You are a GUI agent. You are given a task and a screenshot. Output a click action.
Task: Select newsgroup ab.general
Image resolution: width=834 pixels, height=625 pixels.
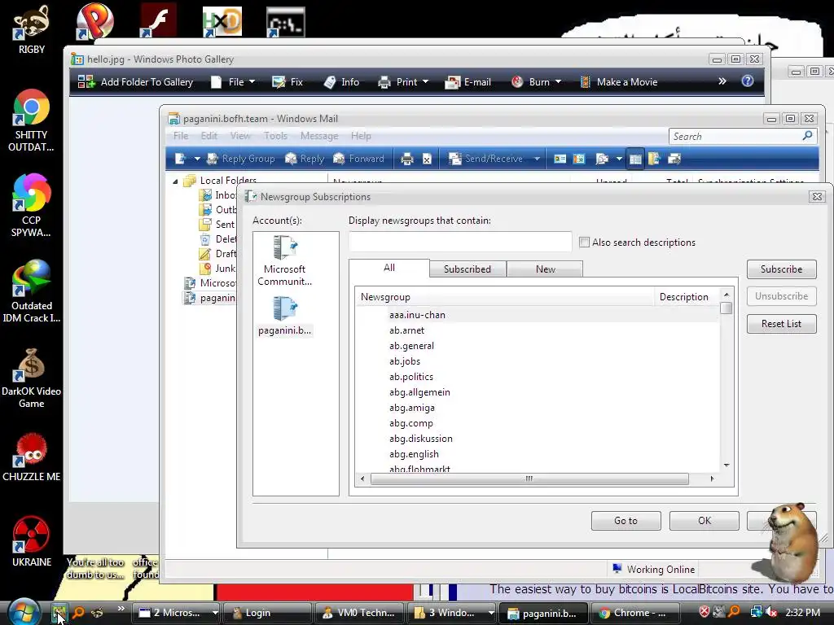411,345
